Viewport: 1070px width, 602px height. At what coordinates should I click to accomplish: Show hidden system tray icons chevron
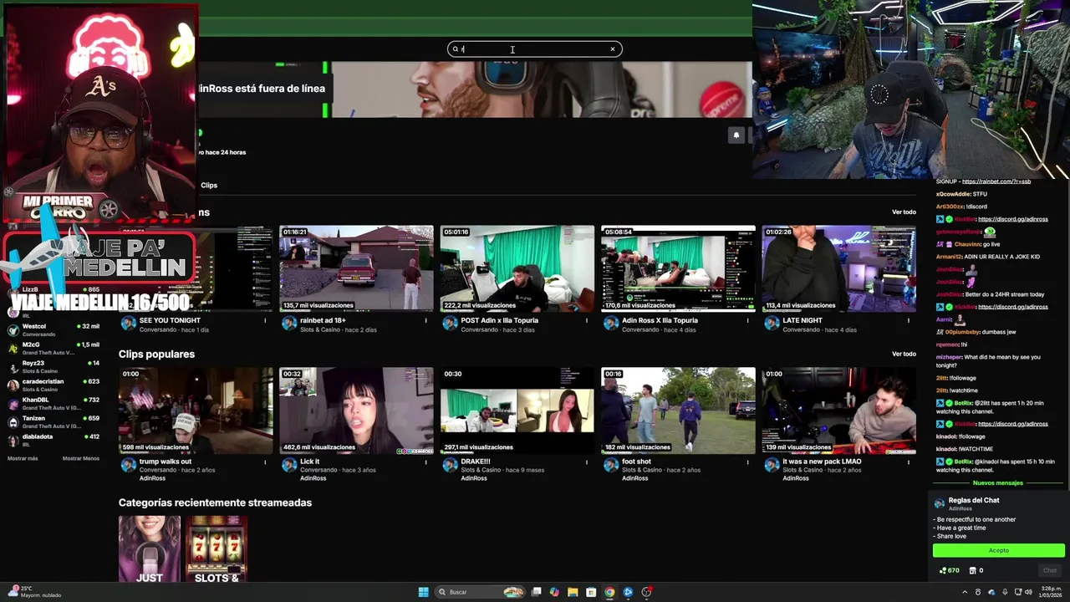click(x=965, y=592)
